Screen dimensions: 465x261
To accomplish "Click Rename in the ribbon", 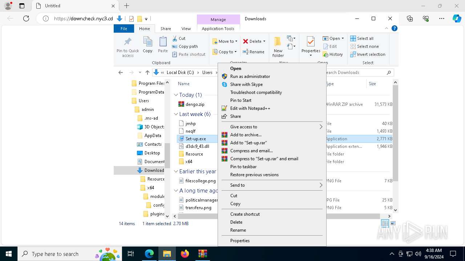I will [254, 52].
